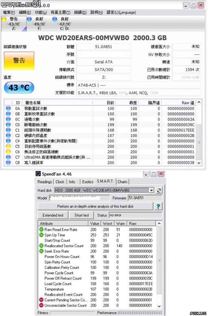
Task: Click the 屬性名稱 column header
Action: coord(58,103)
